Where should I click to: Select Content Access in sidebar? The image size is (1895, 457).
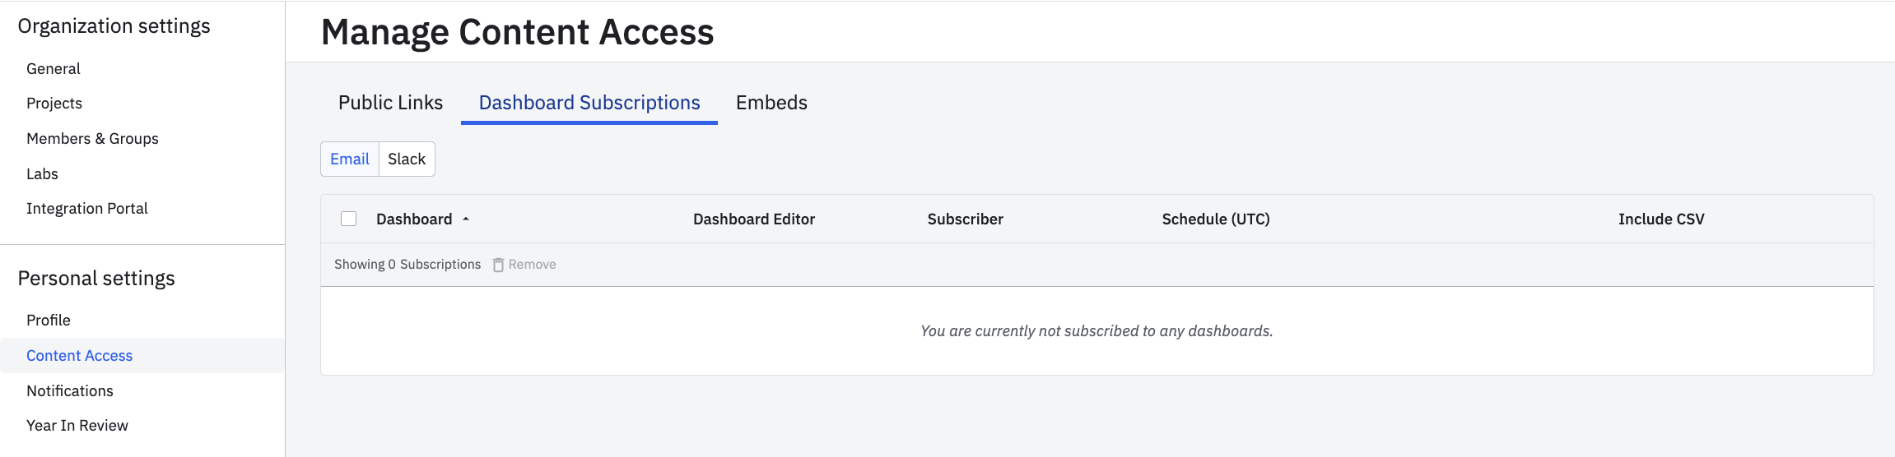[x=80, y=356]
